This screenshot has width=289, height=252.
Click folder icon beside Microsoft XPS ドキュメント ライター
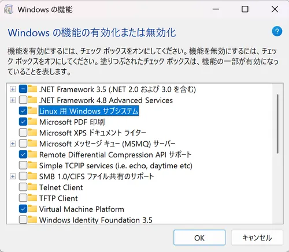click(32, 132)
